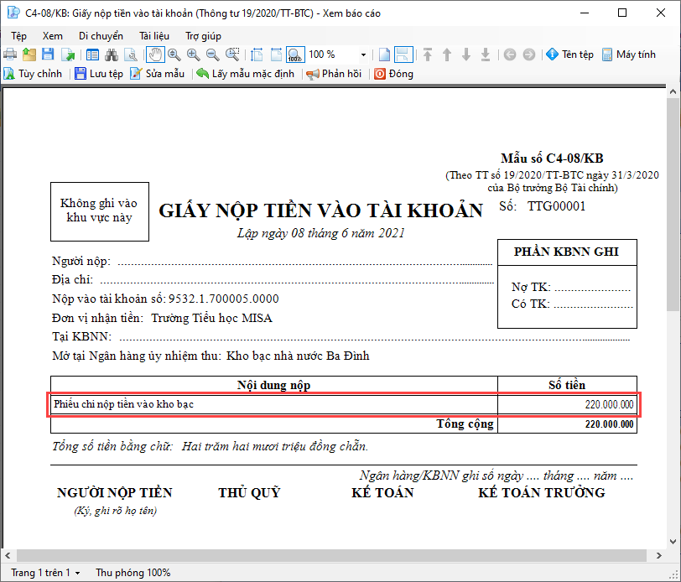This screenshot has width=681, height=582.
Task: Toggle the 100% actual size zoom button
Action: [x=295, y=55]
